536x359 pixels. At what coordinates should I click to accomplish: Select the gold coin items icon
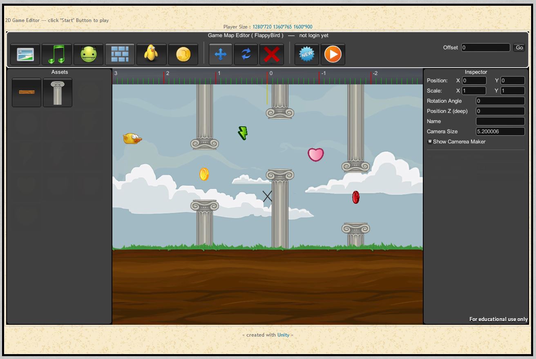pos(183,54)
